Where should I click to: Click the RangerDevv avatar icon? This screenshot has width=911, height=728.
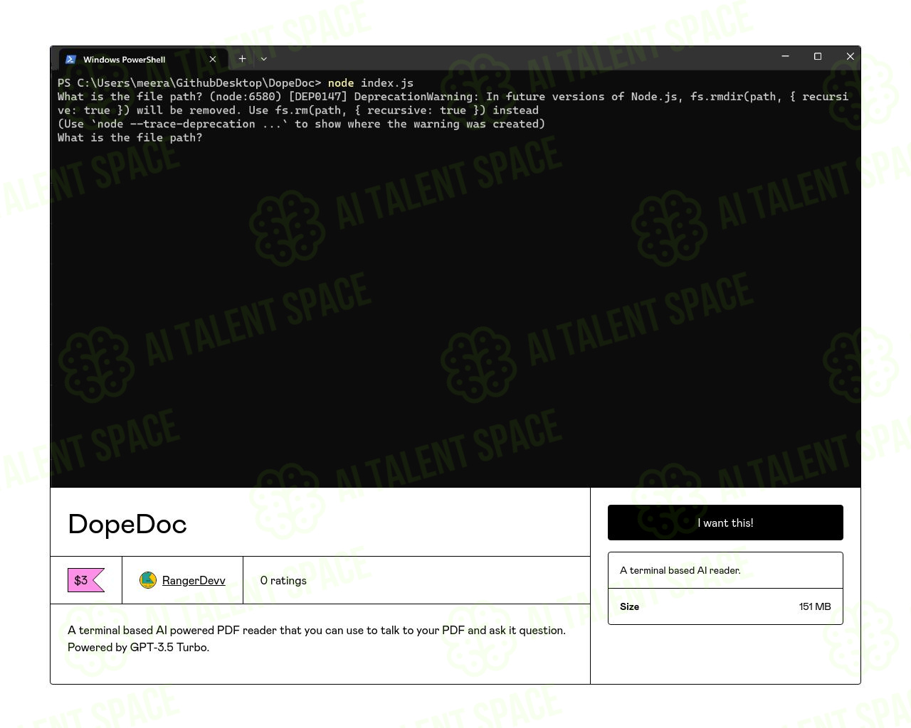[x=148, y=580]
